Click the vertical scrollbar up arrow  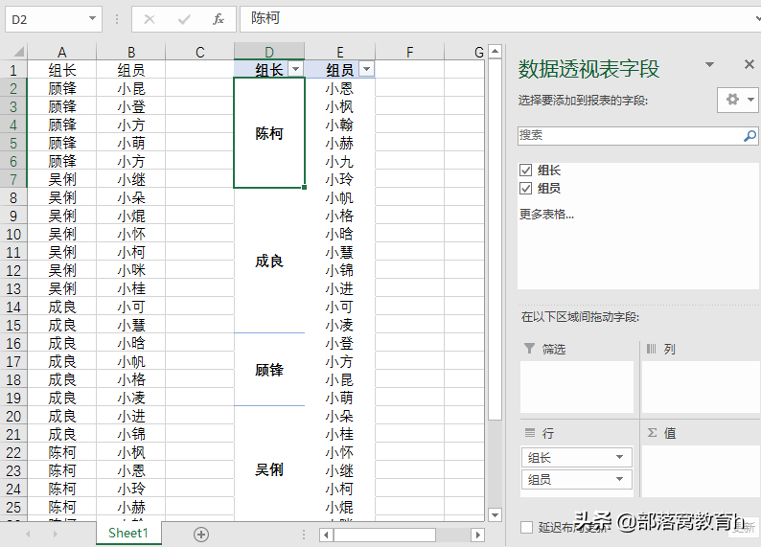point(495,51)
